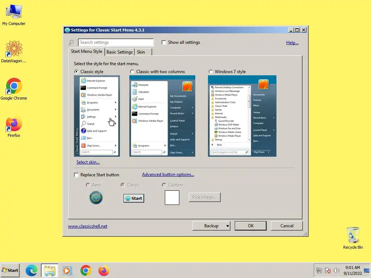Click the magnifier search icon in settings

coord(71,43)
